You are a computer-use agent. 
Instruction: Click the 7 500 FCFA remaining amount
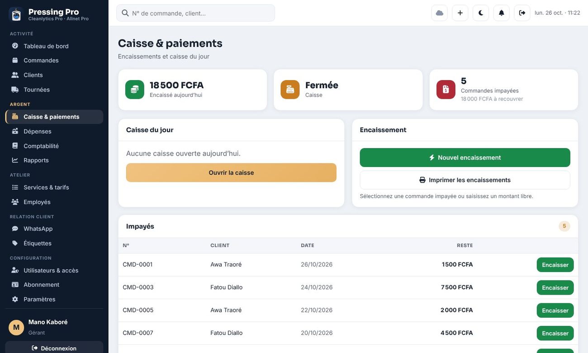pos(457,287)
